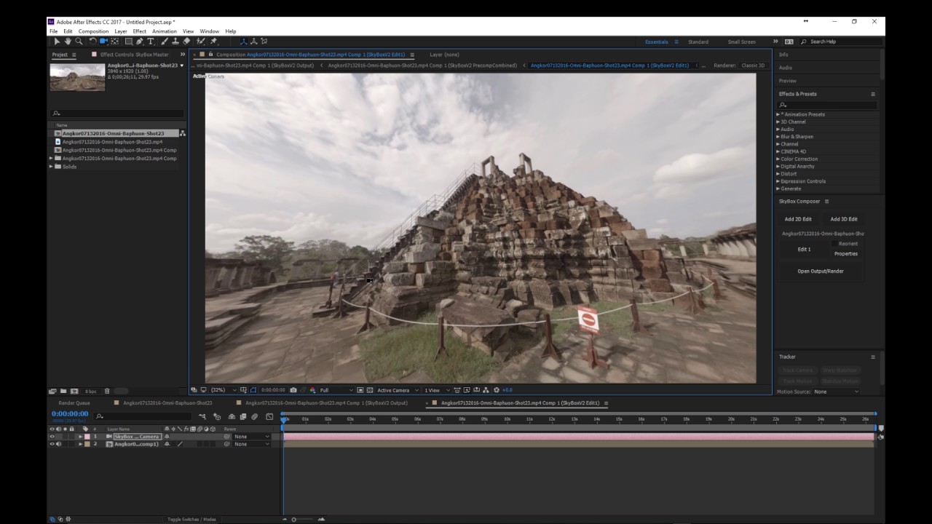
Task: Open the Active Camera view dropdown
Action: 398,390
